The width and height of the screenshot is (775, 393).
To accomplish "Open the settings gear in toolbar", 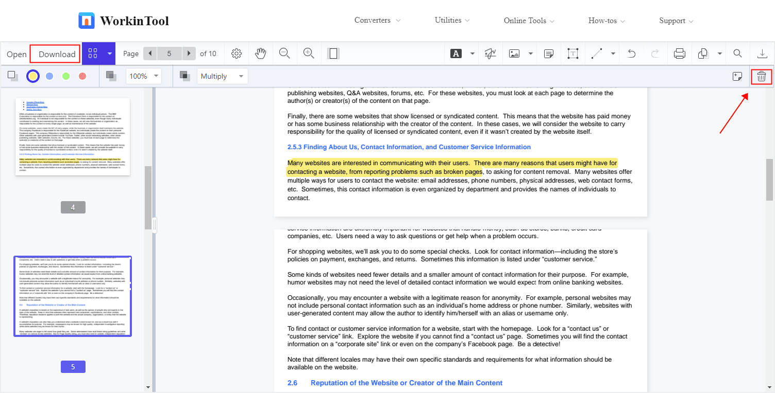I will point(237,53).
